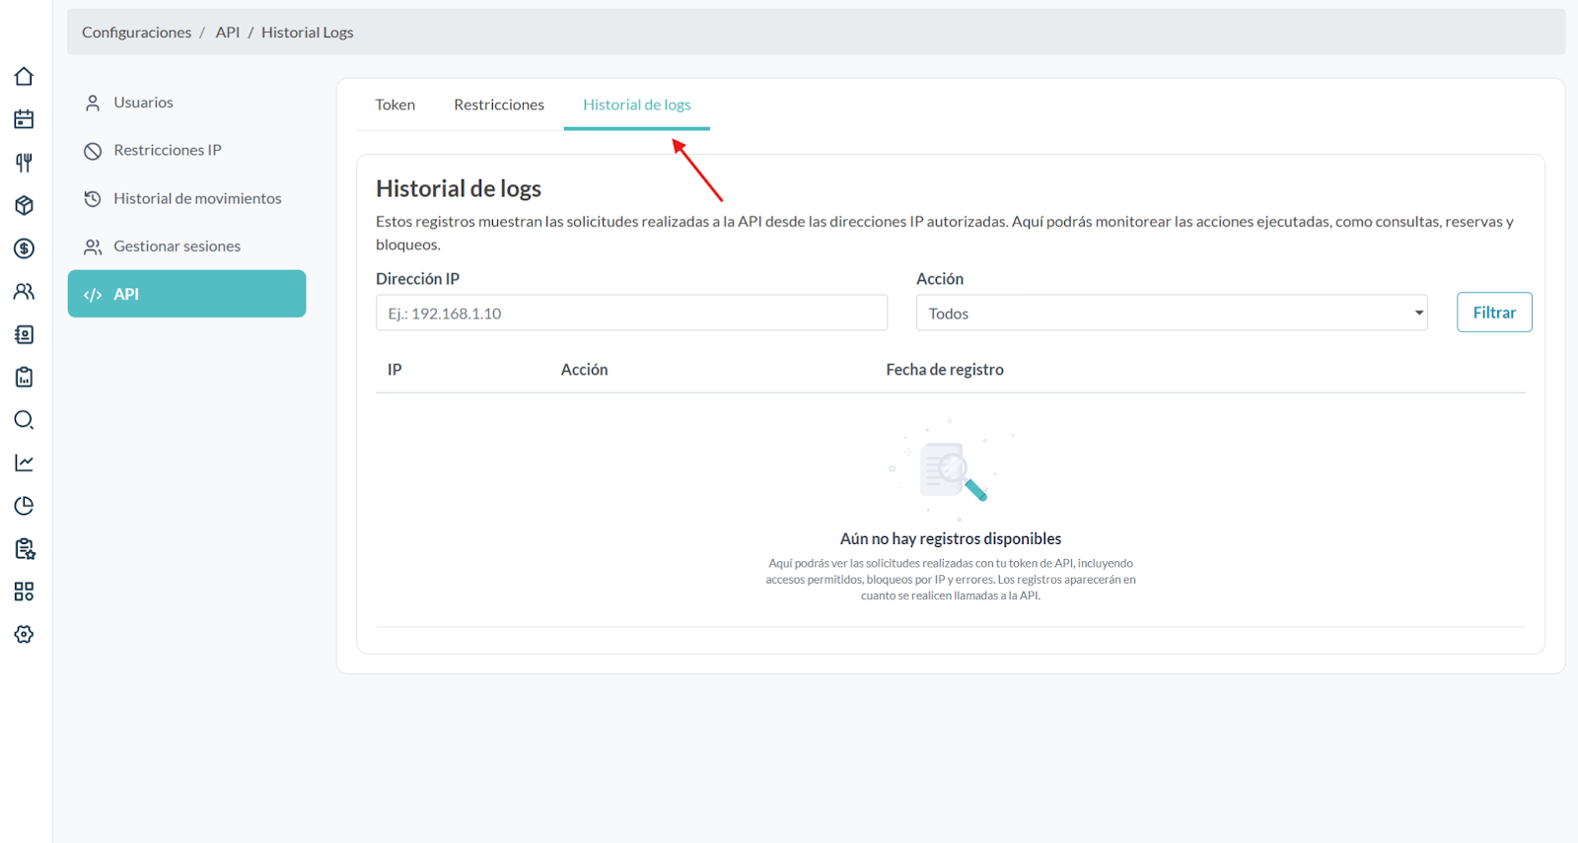1578x843 pixels.
Task: Open Usuarios in the settings menu
Action: pyautogui.click(x=143, y=103)
